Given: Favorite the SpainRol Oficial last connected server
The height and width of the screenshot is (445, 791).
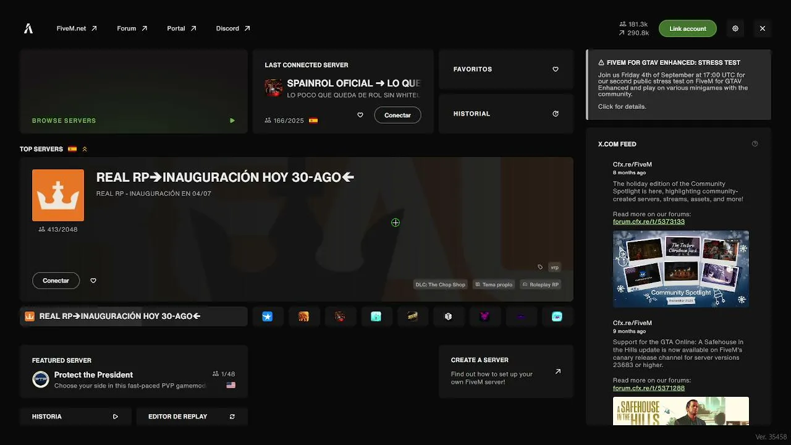Looking at the screenshot, I should 360,115.
